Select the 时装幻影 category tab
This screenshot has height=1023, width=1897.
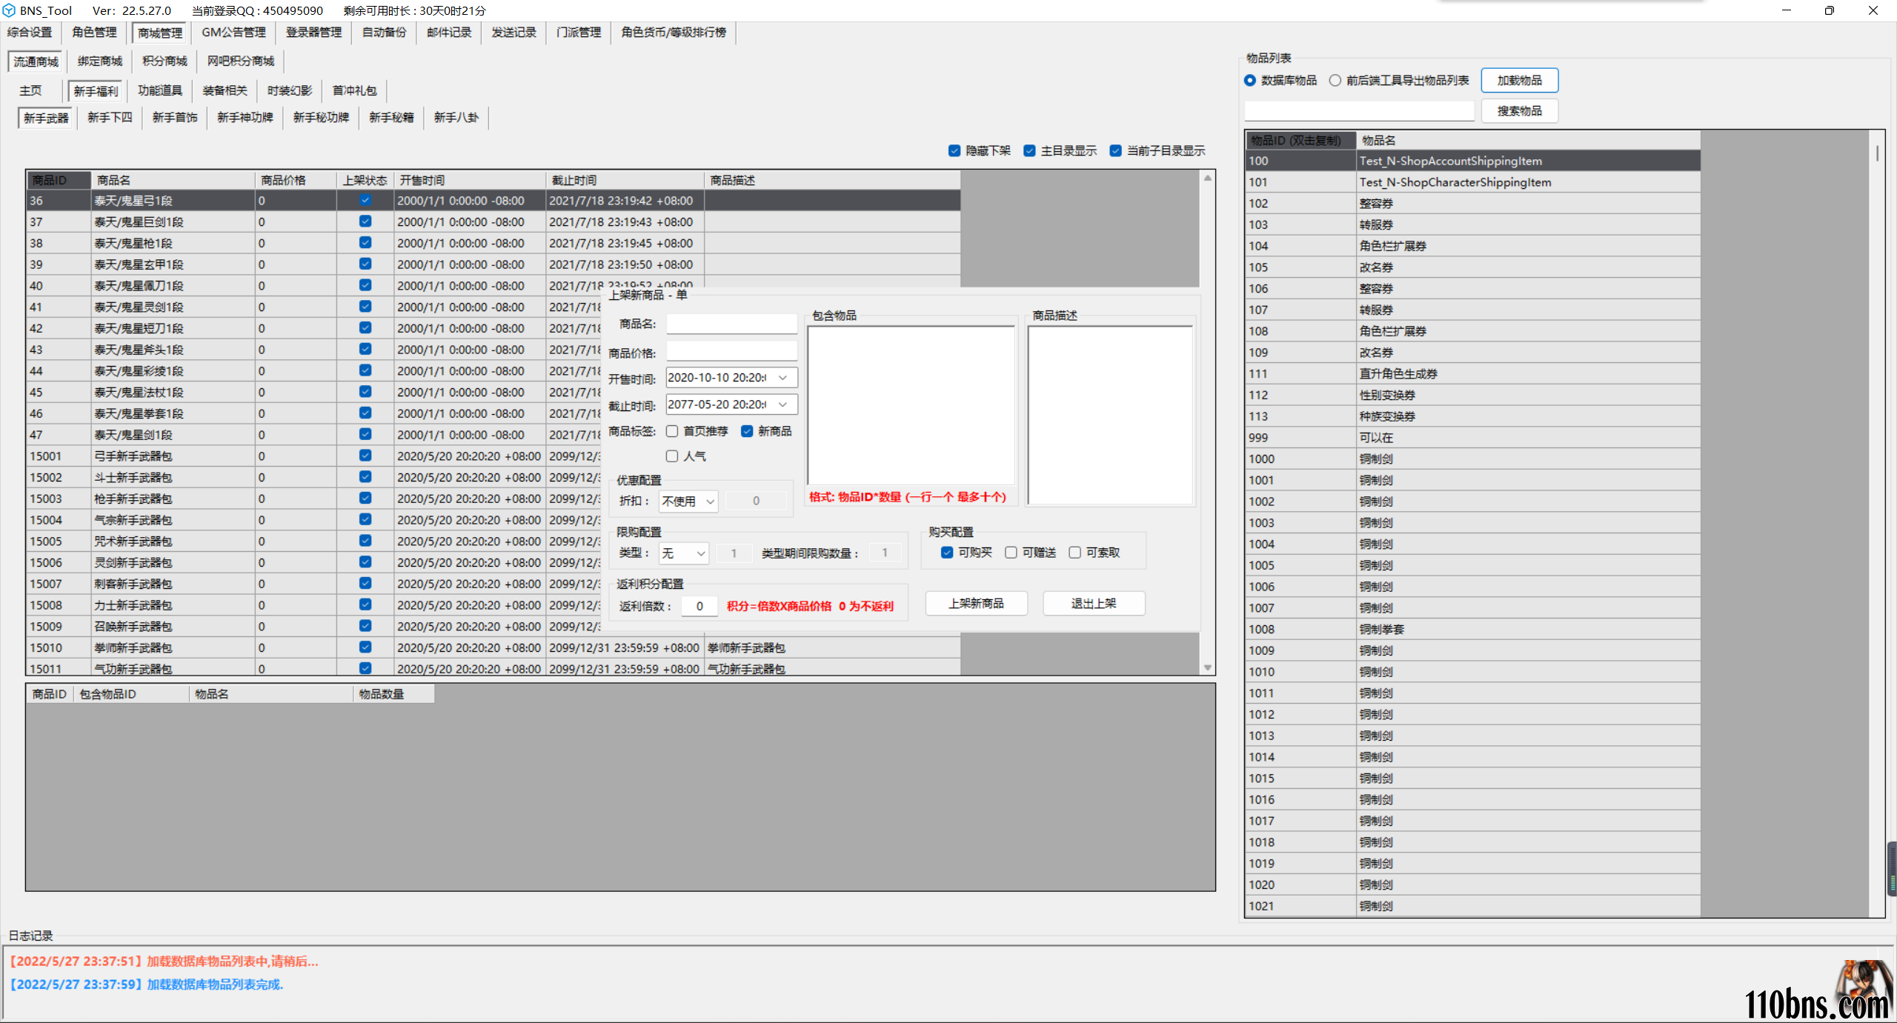[290, 90]
